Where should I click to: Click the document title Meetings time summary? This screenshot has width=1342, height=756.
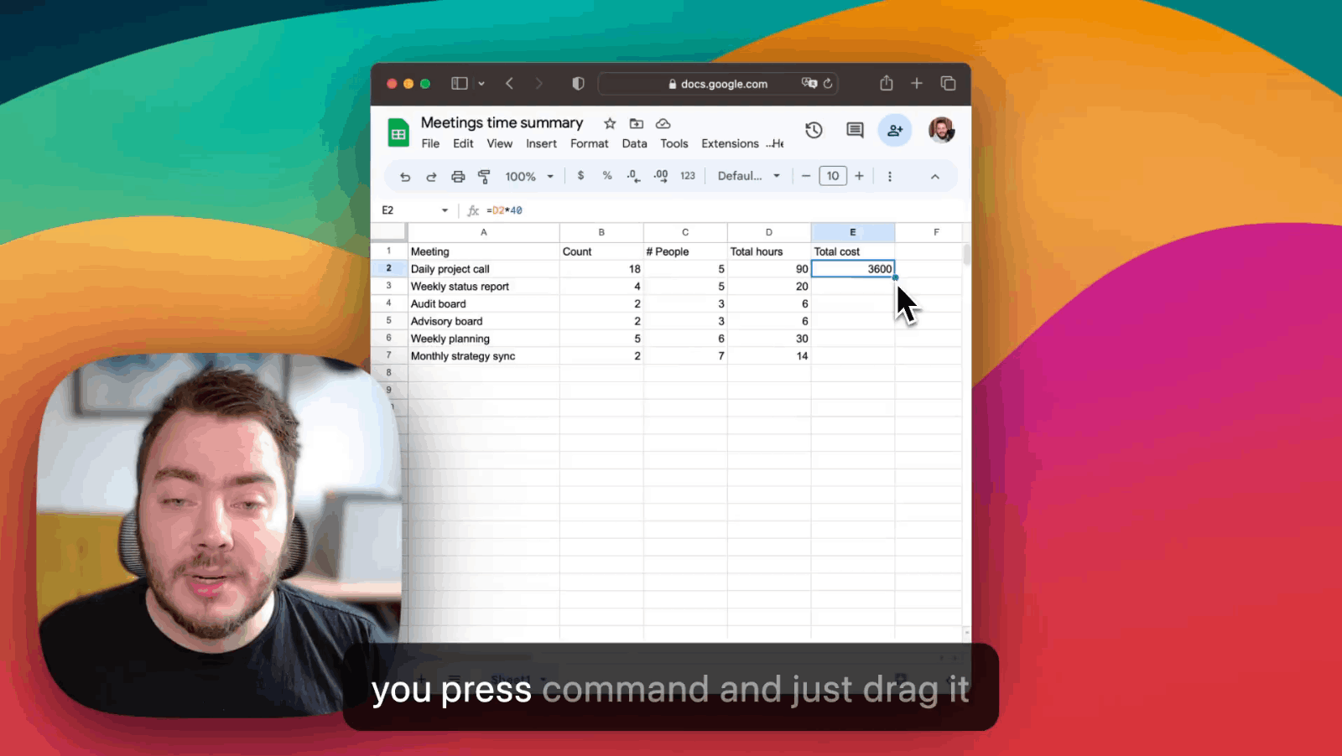click(502, 122)
